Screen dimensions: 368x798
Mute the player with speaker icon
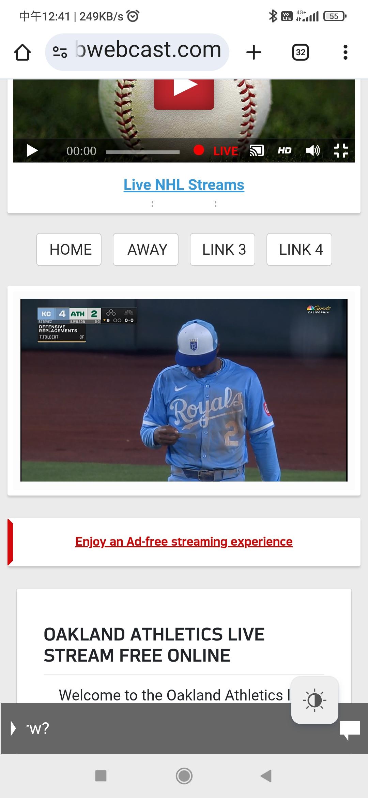coord(313,150)
